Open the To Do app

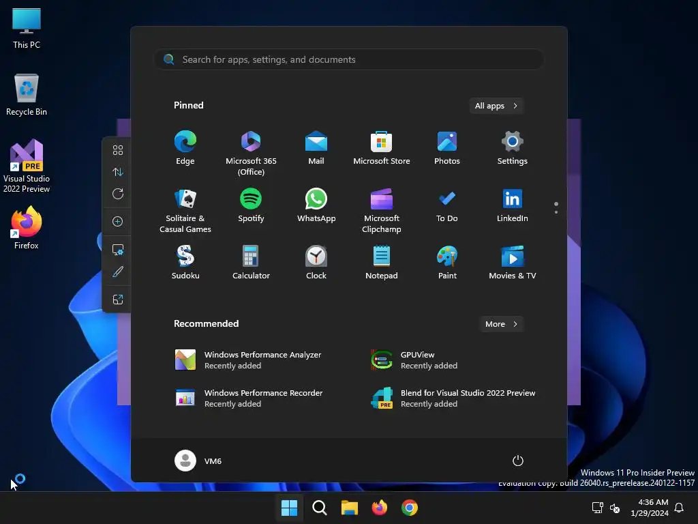[x=447, y=205]
